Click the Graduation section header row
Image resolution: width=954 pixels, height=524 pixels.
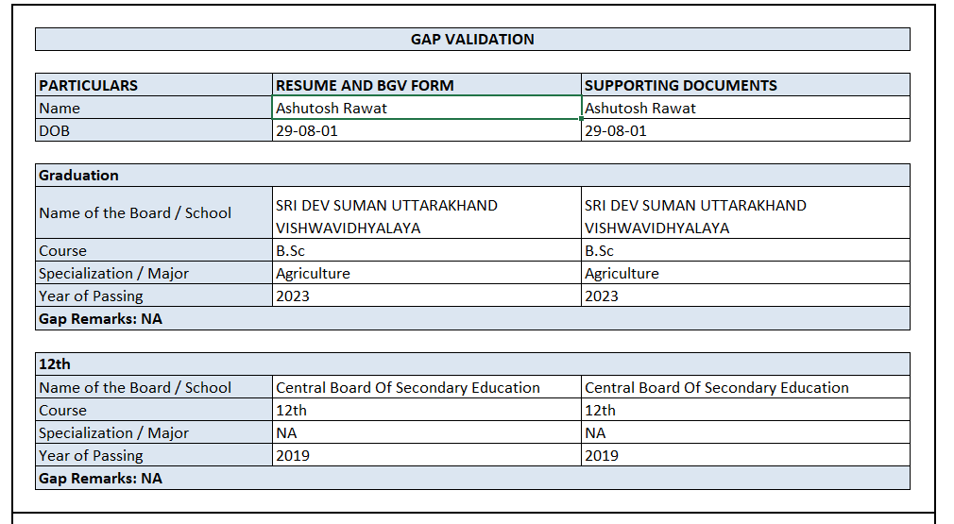[x=472, y=176]
